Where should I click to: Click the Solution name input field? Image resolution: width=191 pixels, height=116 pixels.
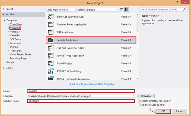(81, 101)
